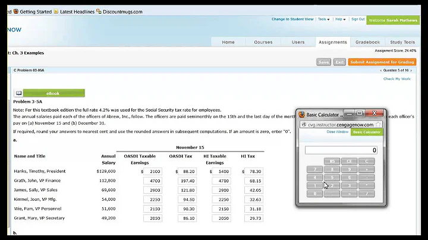Switch to the Users tab
This screenshot has width=428, height=240.
click(x=298, y=42)
